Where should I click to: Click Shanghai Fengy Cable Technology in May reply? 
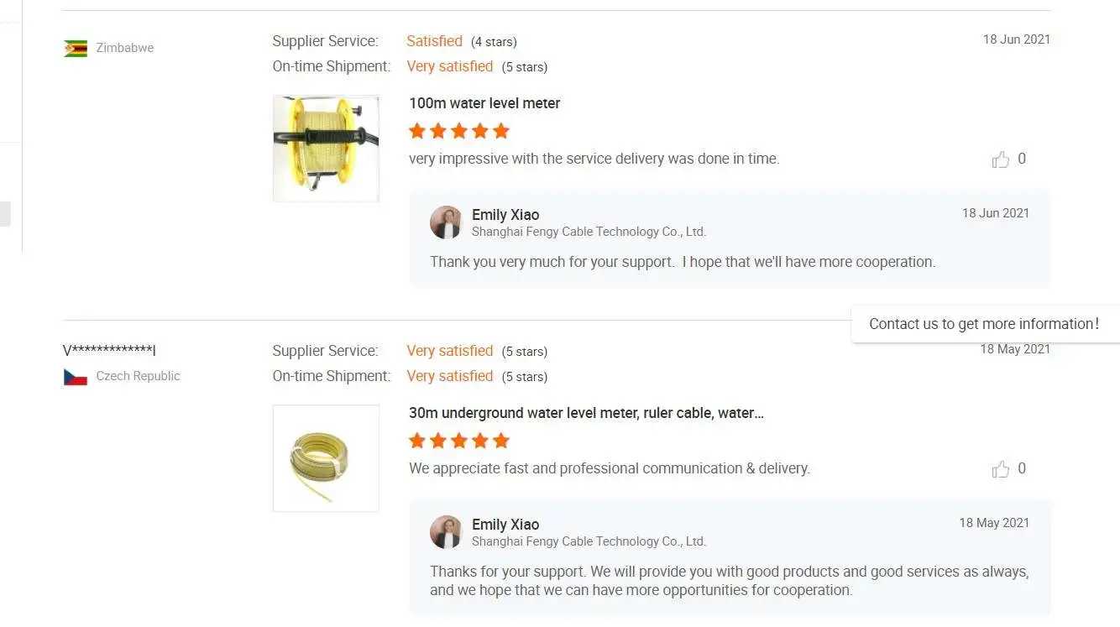(x=589, y=541)
